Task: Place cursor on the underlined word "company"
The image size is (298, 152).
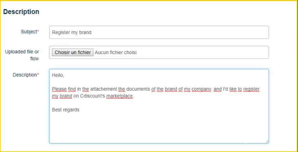Action: click(x=201, y=89)
